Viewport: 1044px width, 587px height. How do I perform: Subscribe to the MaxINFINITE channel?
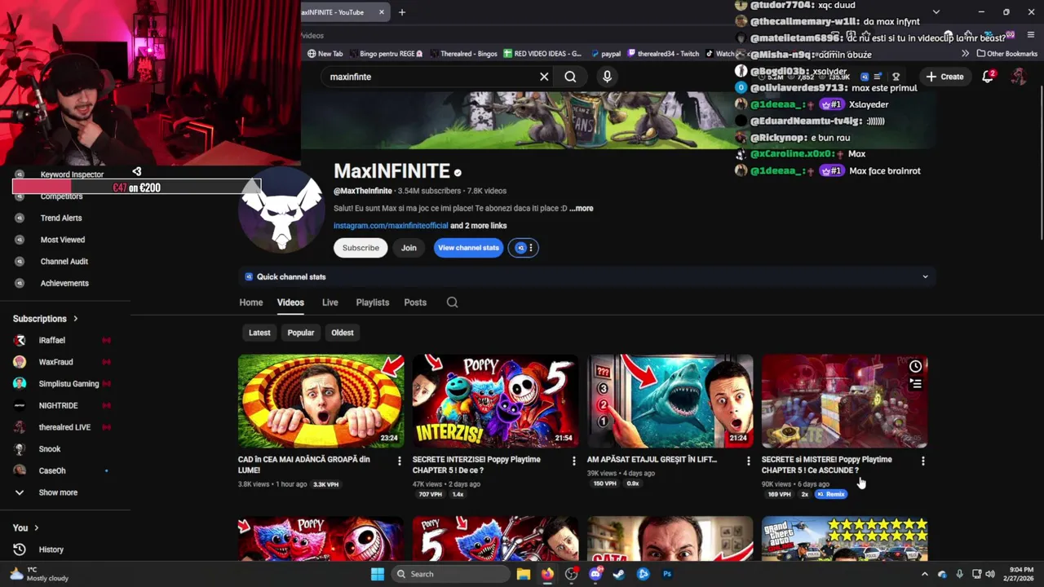coord(361,248)
